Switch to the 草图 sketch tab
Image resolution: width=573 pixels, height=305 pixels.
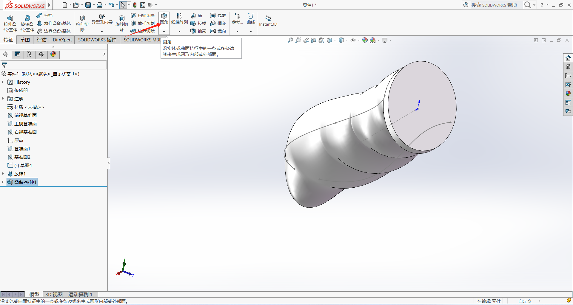tap(25, 40)
